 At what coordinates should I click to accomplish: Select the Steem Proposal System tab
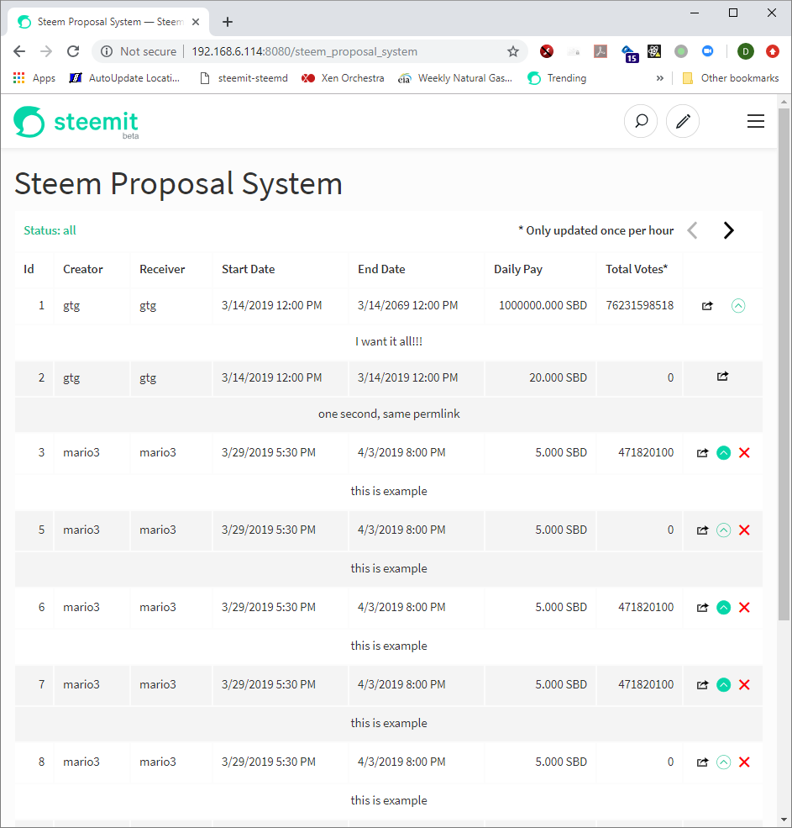(108, 22)
